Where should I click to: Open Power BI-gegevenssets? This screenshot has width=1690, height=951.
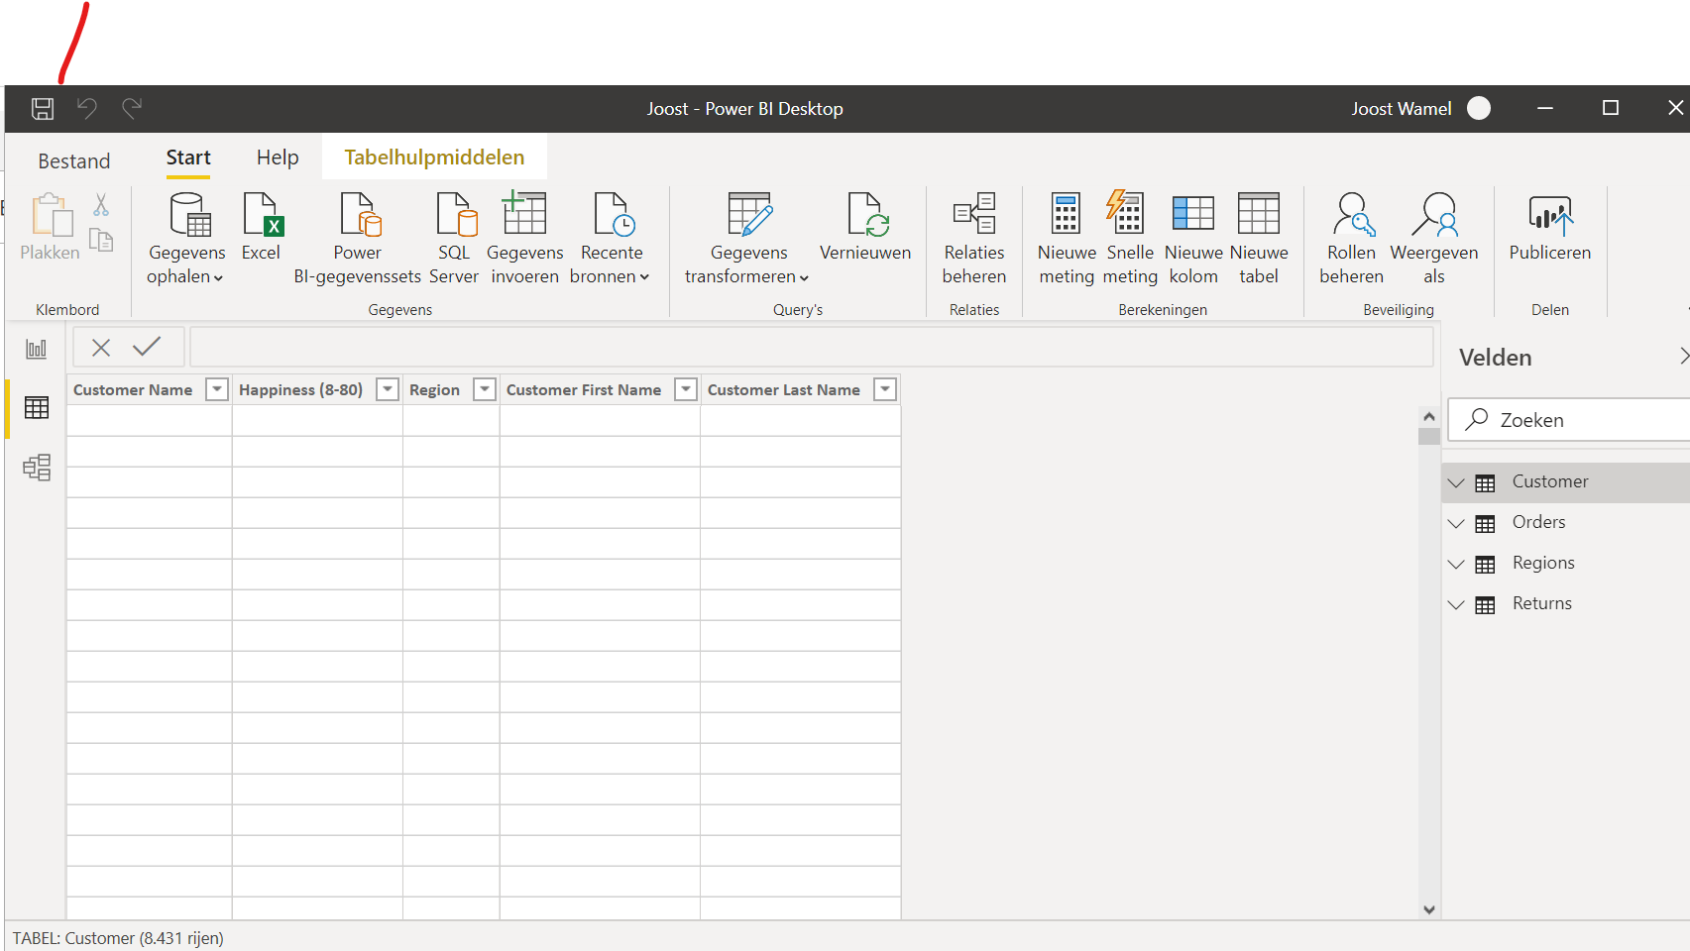pos(358,239)
